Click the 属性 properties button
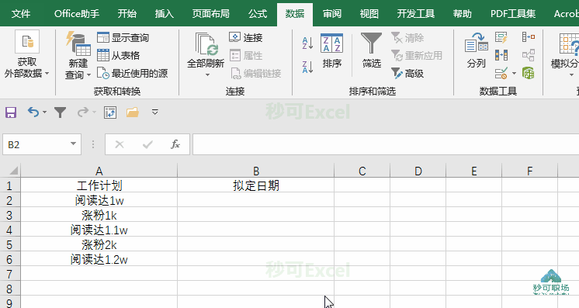The image size is (579, 308). 246,55
